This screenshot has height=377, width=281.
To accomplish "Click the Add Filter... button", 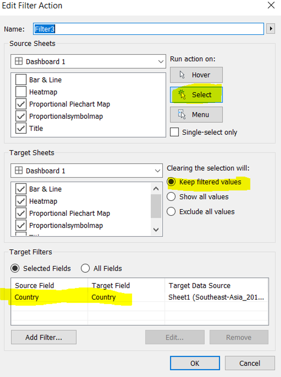I will [44, 337].
